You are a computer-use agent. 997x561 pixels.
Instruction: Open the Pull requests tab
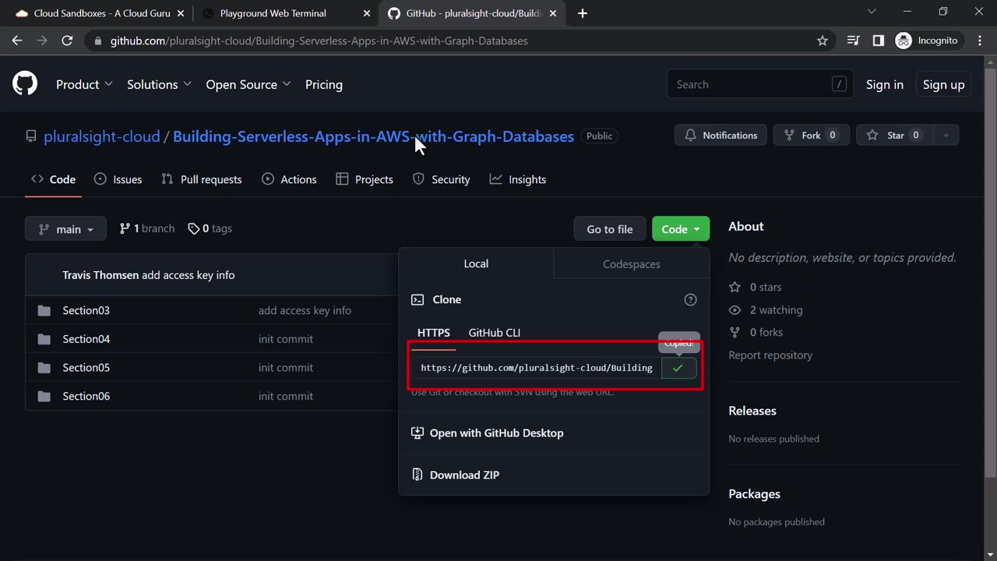[x=202, y=179]
